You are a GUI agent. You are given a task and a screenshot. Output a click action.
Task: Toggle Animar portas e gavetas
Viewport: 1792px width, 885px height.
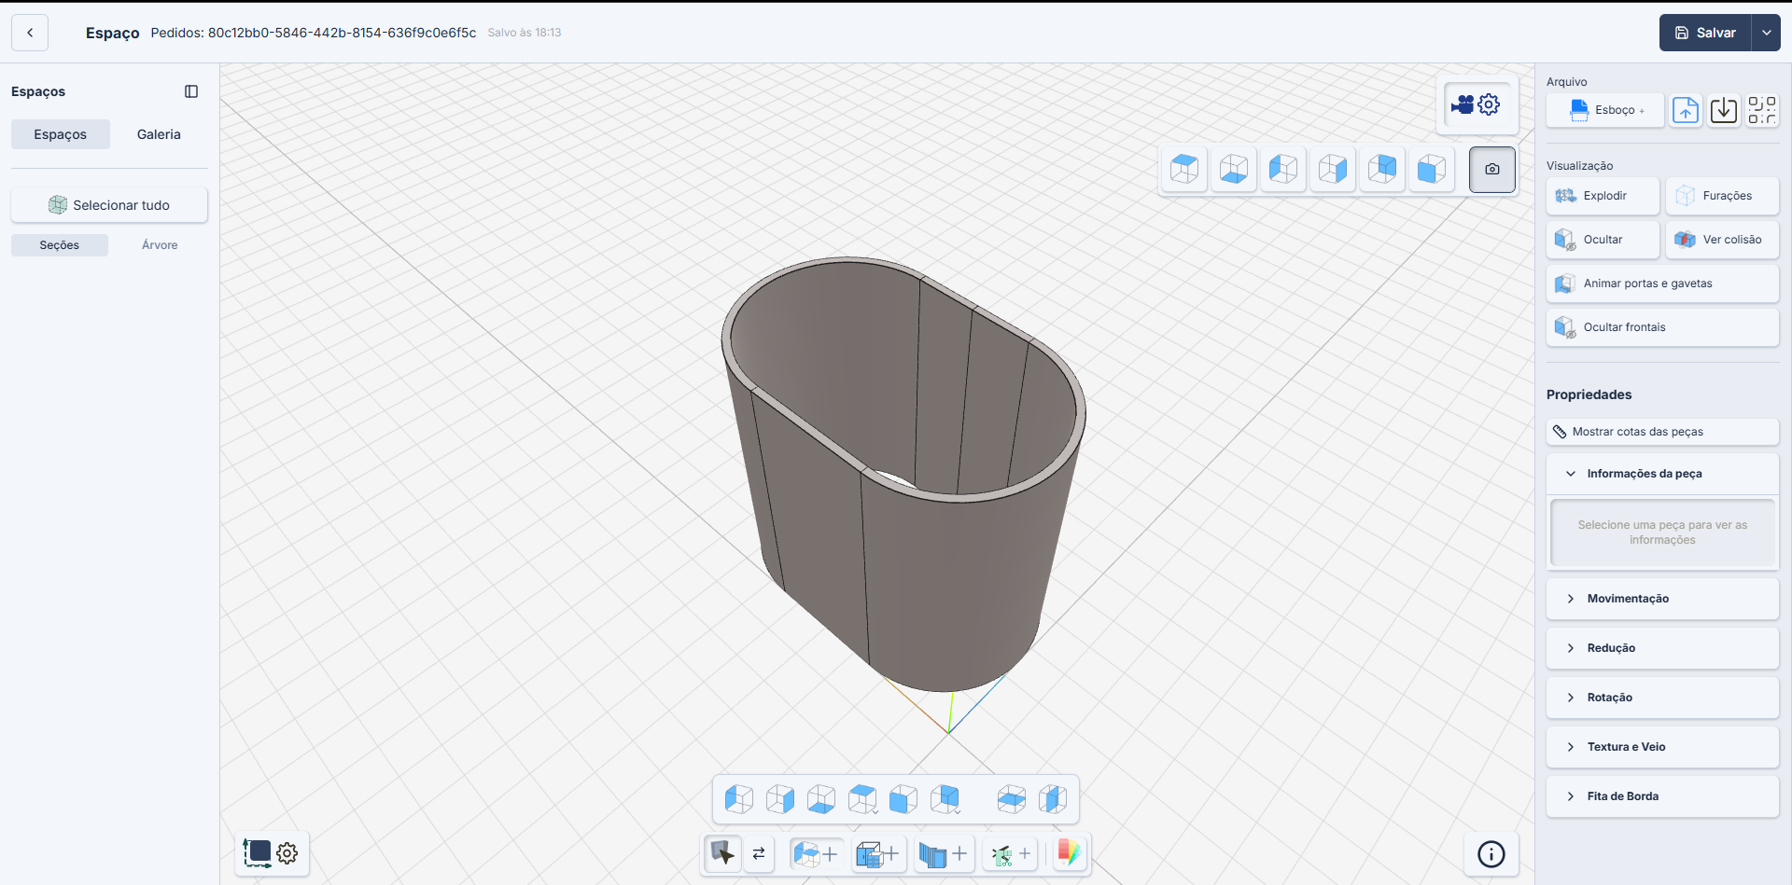[x=1662, y=283]
